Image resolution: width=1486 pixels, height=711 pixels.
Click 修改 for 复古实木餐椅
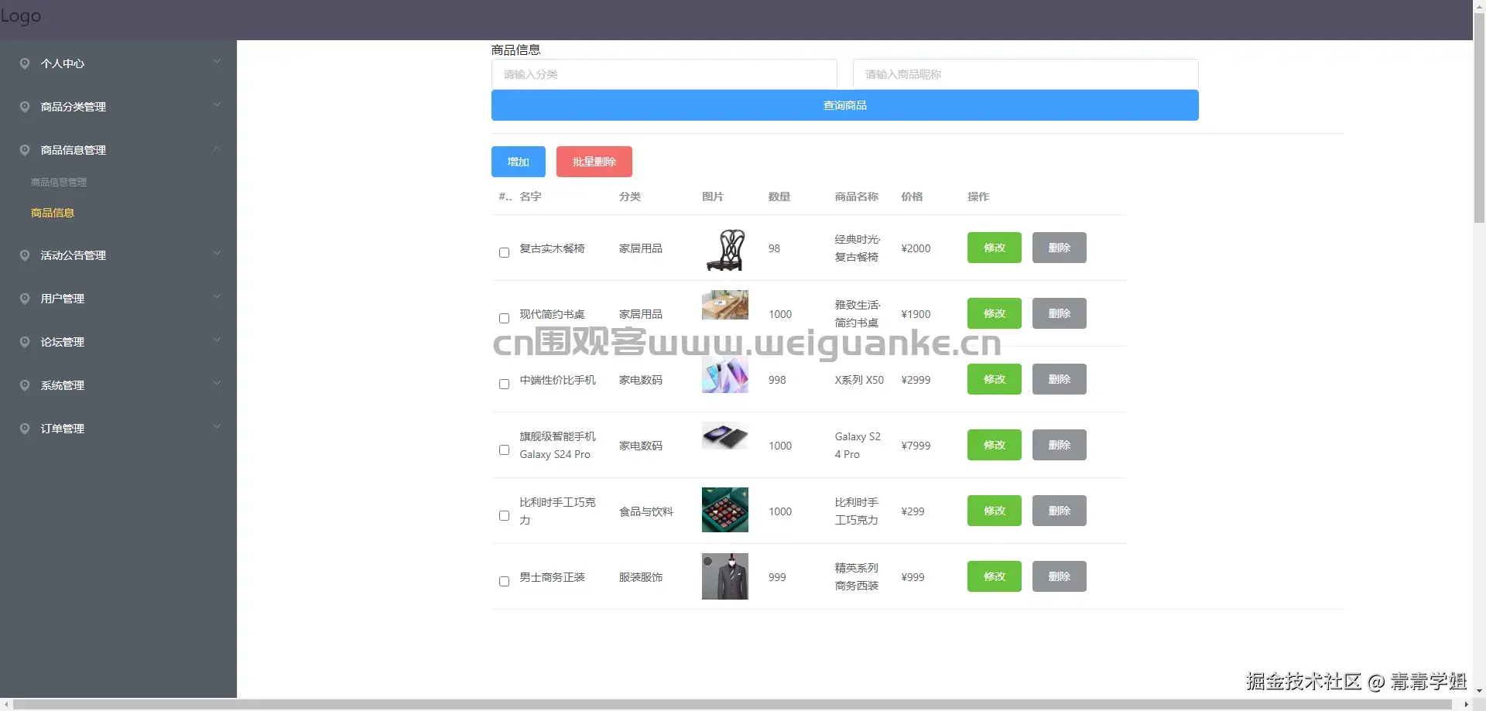(995, 248)
